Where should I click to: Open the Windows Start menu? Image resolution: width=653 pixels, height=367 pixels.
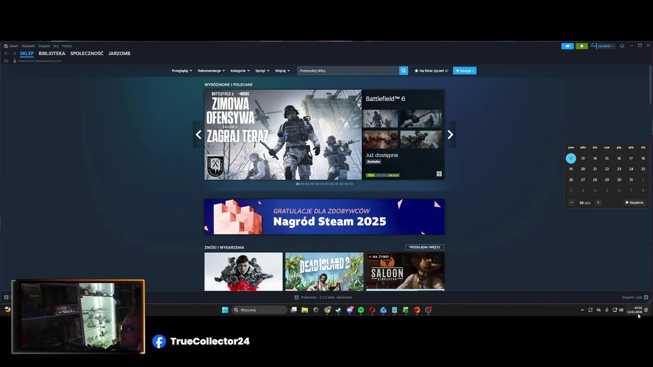coord(225,310)
